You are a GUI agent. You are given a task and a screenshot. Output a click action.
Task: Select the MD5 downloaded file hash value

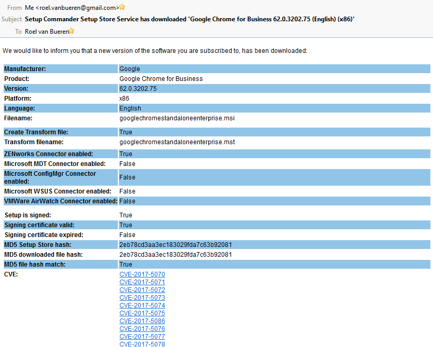[x=175, y=255]
